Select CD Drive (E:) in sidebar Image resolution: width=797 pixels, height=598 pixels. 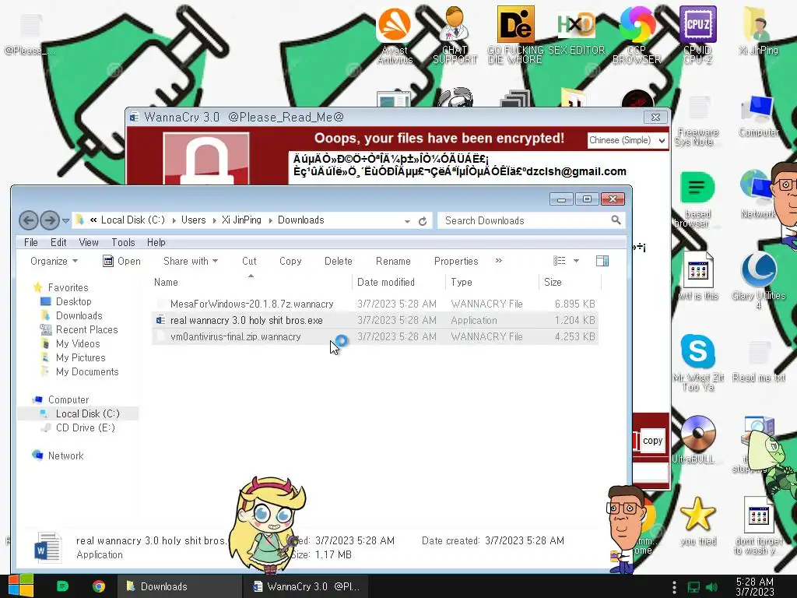(x=86, y=427)
